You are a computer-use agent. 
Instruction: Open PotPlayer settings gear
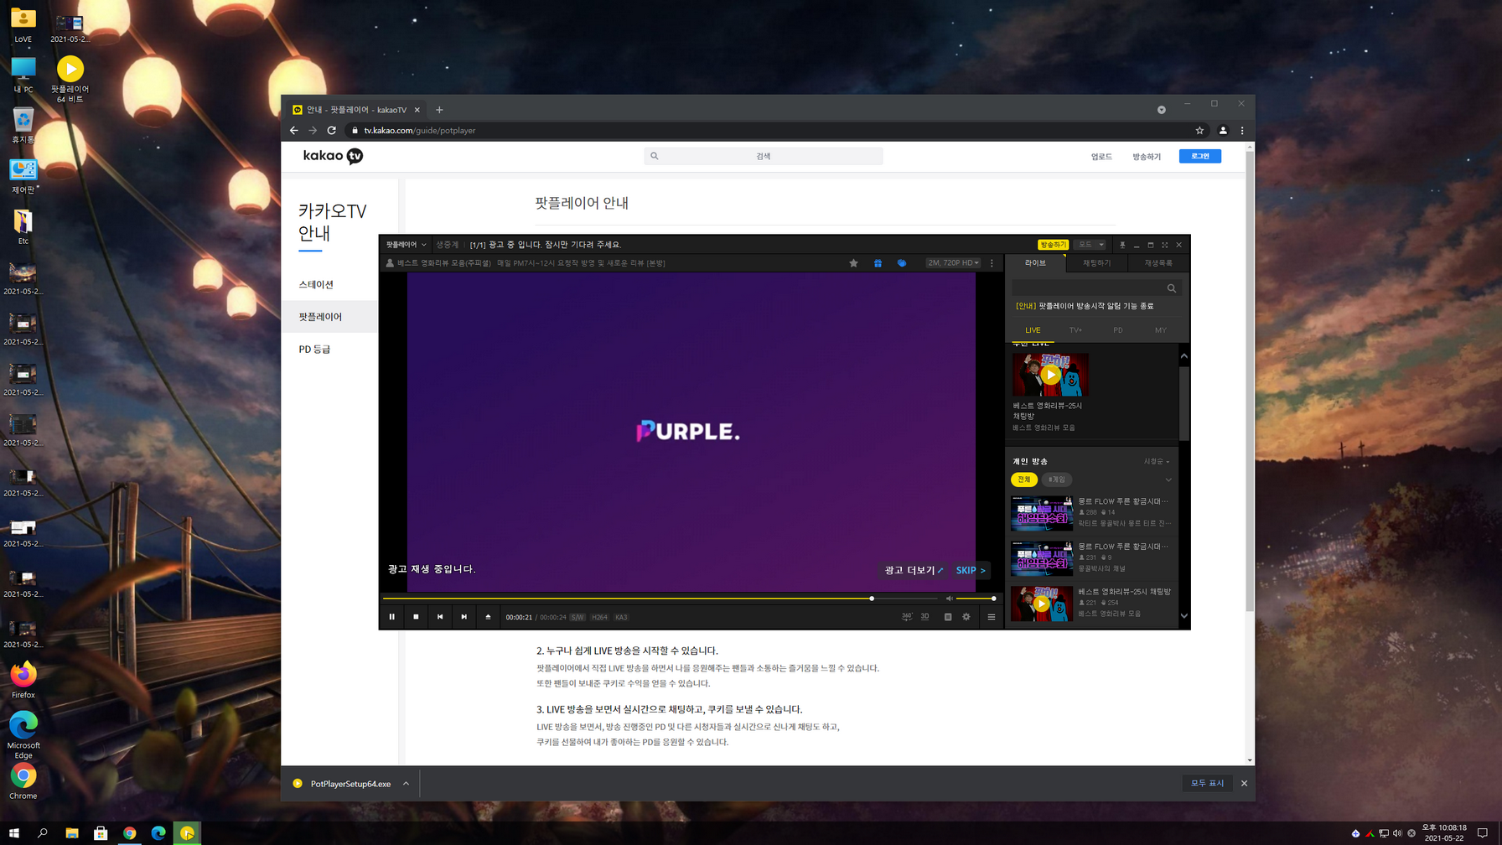[x=966, y=617]
